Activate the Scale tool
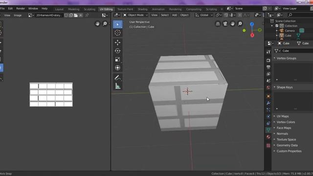Screen dimensions: 313x176 tap(117, 59)
